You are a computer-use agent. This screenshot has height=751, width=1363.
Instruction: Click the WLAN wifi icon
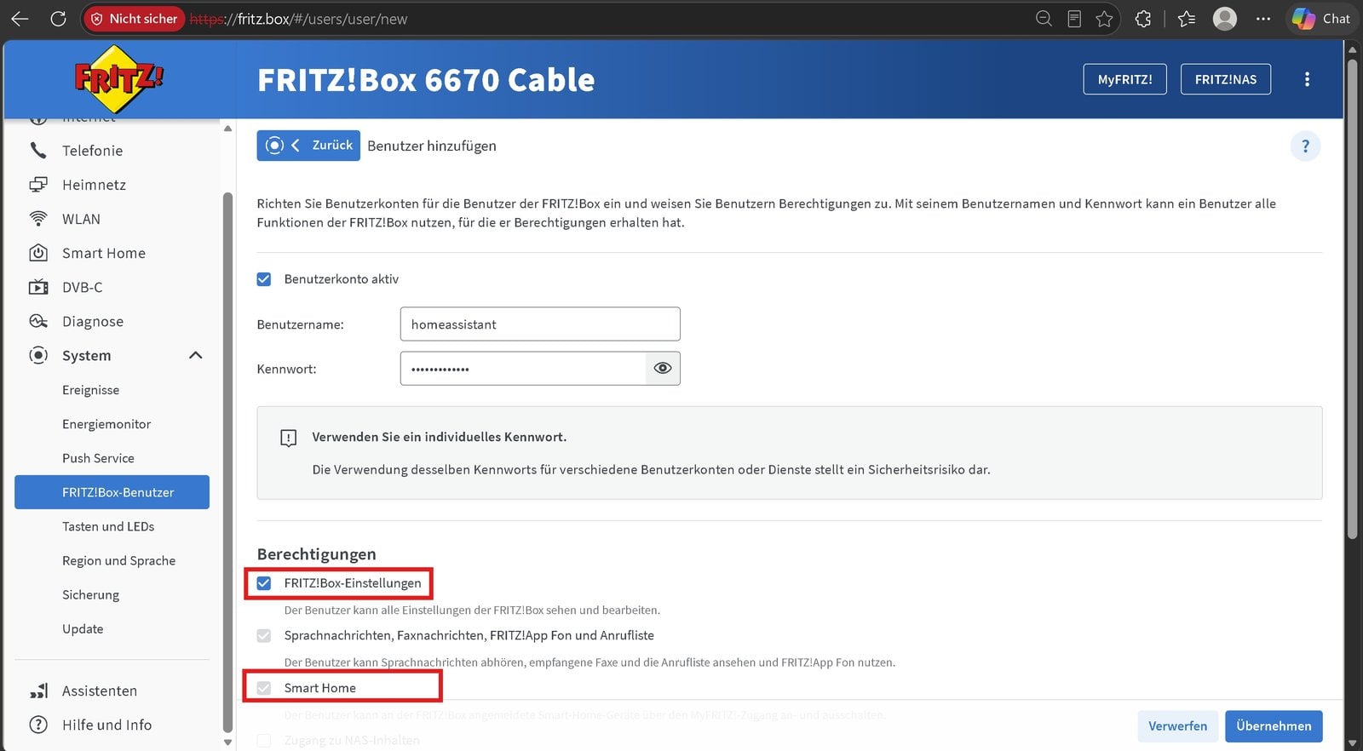pyautogui.click(x=38, y=219)
